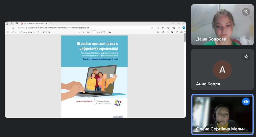Expand the Нарисовать options dropdown
The width and height of the screenshot is (256, 137).
tap(34, 32)
